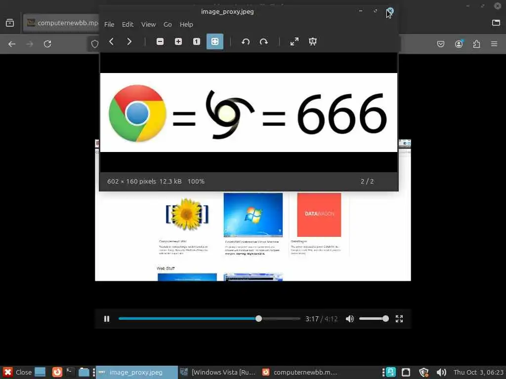Click the Close button in taskbar
The width and height of the screenshot is (506, 379).
17,372
